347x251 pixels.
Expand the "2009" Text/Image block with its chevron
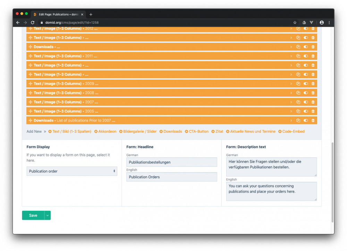point(291,83)
